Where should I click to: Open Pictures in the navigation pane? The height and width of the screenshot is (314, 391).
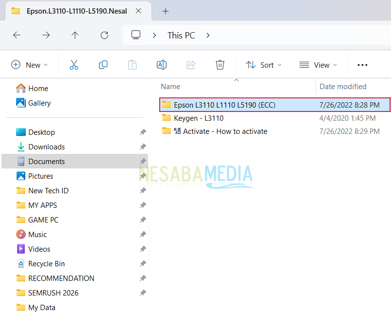pos(40,176)
